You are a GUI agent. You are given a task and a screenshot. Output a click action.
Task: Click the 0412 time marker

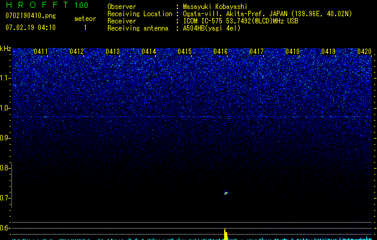[77, 52]
